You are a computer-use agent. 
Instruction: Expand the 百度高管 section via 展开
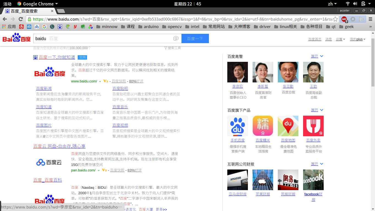pyautogui.click(x=317, y=56)
